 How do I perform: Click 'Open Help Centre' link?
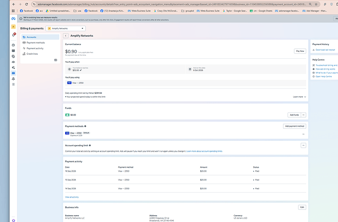click(x=324, y=76)
